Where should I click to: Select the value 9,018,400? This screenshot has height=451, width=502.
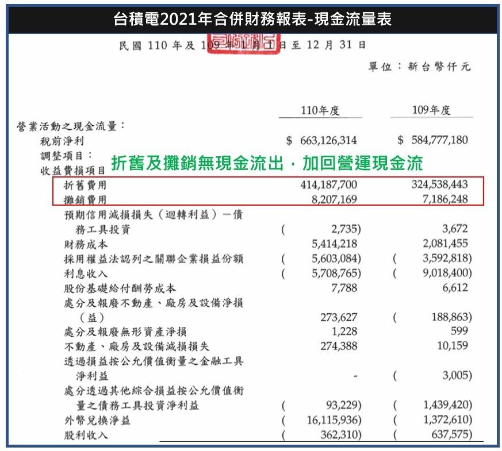coord(445,273)
